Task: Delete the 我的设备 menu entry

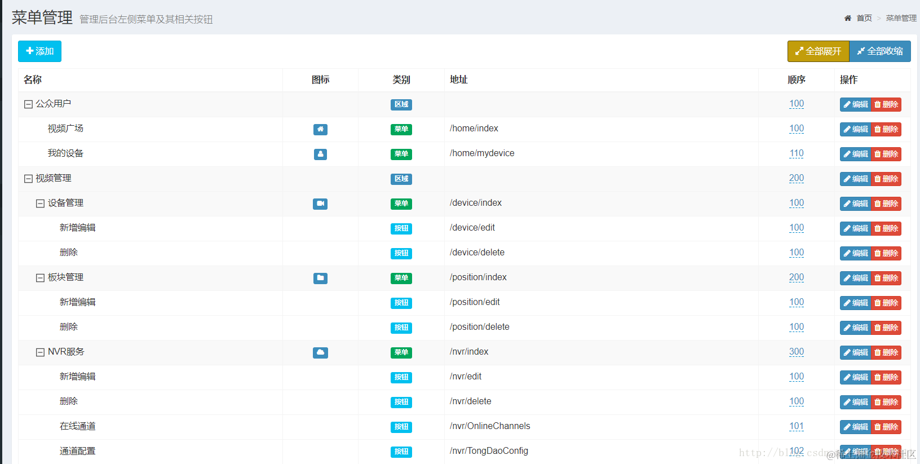Action: (x=886, y=154)
